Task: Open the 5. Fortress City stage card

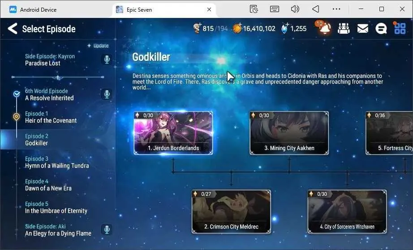Action: [x=389, y=133]
